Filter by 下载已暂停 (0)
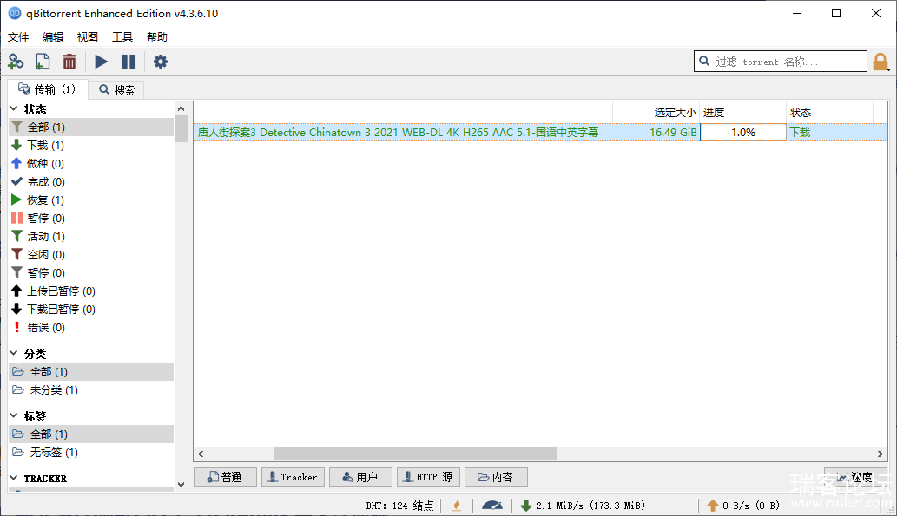 pyautogui.click(x=91, y=309)
